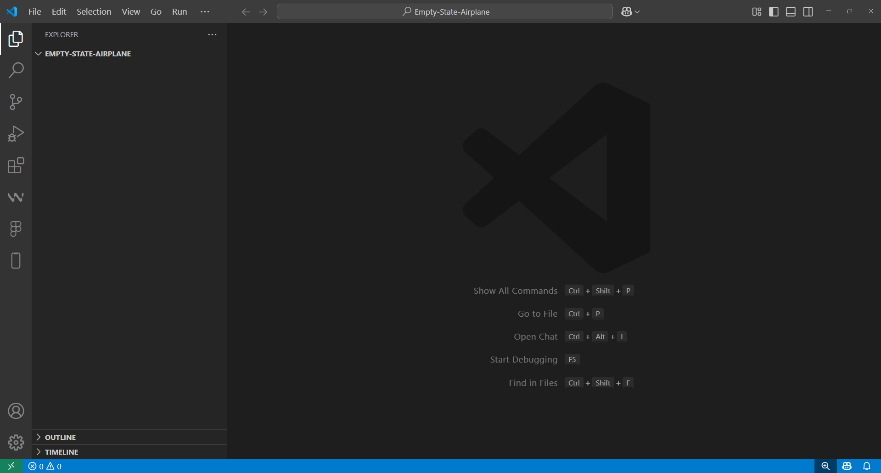Open the Copilot chat icon in title bar
This screenshot has width=881, height=473.
click(x=627, y=12)
